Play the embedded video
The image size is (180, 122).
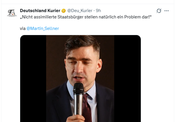pos(80,78)
